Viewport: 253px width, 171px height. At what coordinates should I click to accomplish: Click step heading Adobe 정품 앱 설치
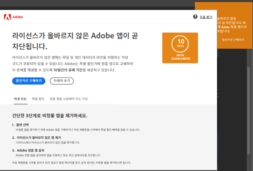click(30, 150)
